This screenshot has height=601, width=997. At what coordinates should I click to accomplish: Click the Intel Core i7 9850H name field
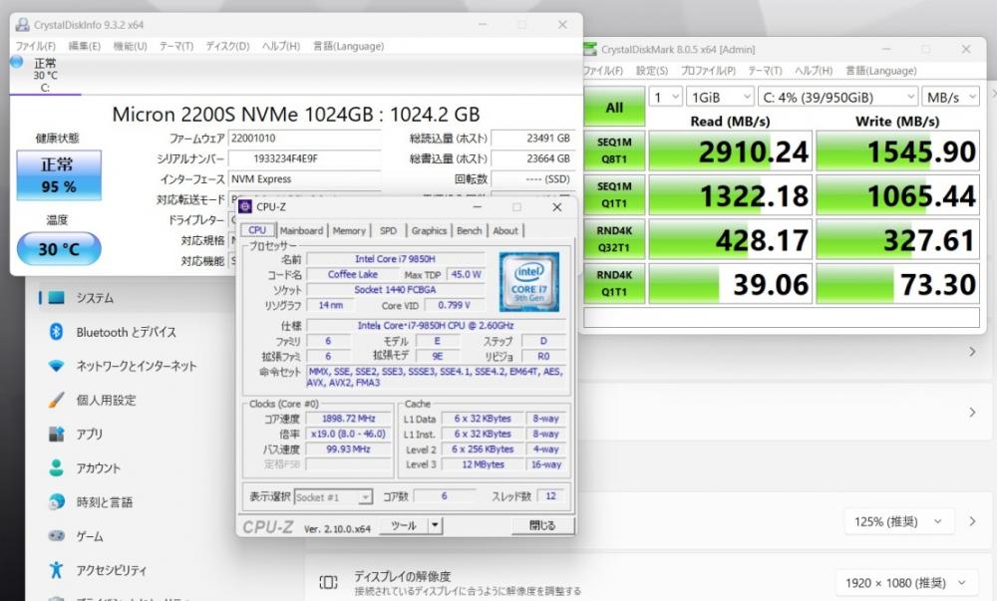[x=395, y=258]
